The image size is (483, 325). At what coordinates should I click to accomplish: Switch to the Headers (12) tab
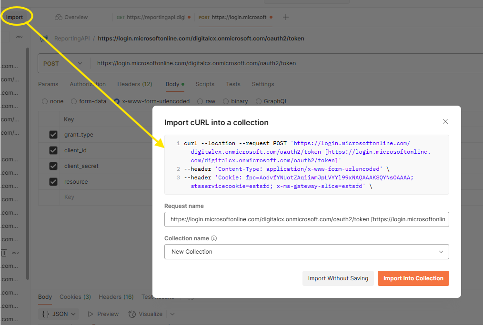[x=134, y=84]
